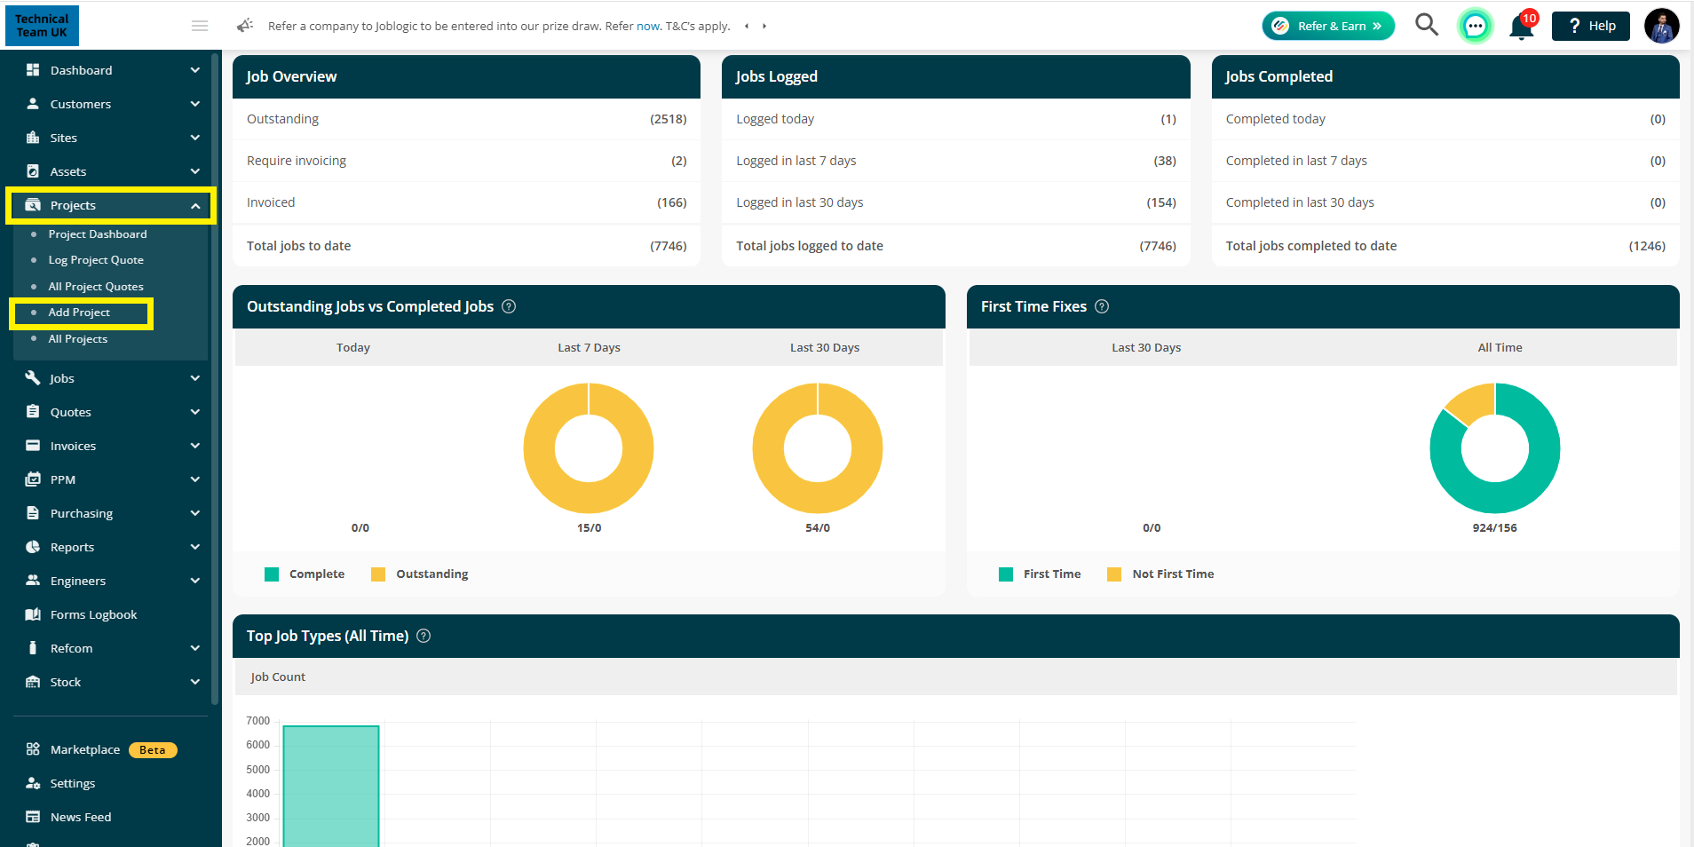Click the Marketplace grid icon
Image resolution: width=1694 pixels, height=847 pixels.
tap(33, 749)
